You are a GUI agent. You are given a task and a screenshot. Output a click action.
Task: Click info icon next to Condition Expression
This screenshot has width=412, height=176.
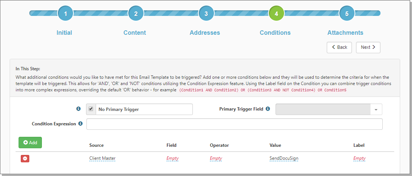coord(80,123)
